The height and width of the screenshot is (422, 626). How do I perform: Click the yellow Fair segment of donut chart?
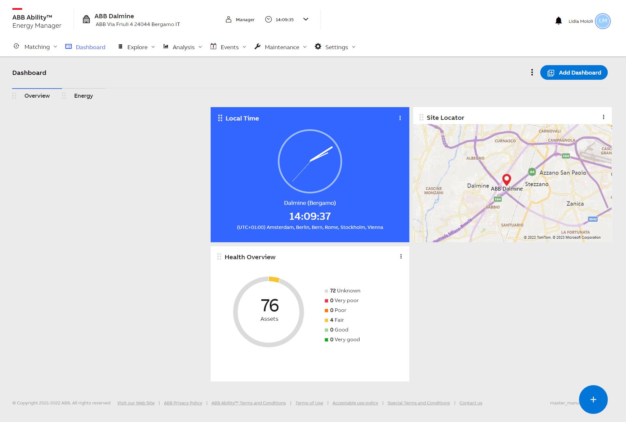click(274, 279)
